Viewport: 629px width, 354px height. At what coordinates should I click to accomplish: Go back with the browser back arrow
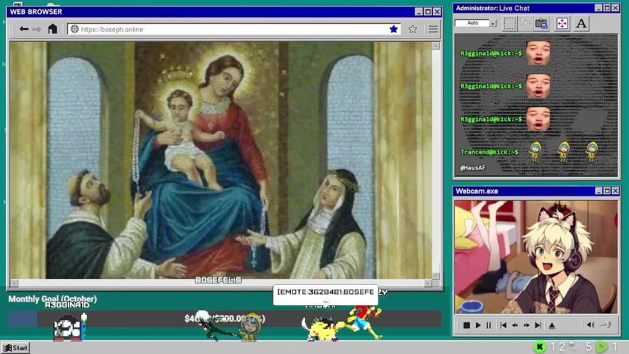[24, 29]
